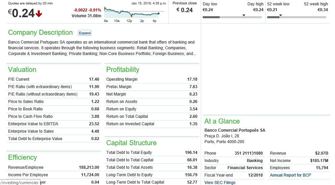This screenshot has height=185, width=335.
Task: Click the -0.0022 -0.91% price change
Action: tap(87, 10)
